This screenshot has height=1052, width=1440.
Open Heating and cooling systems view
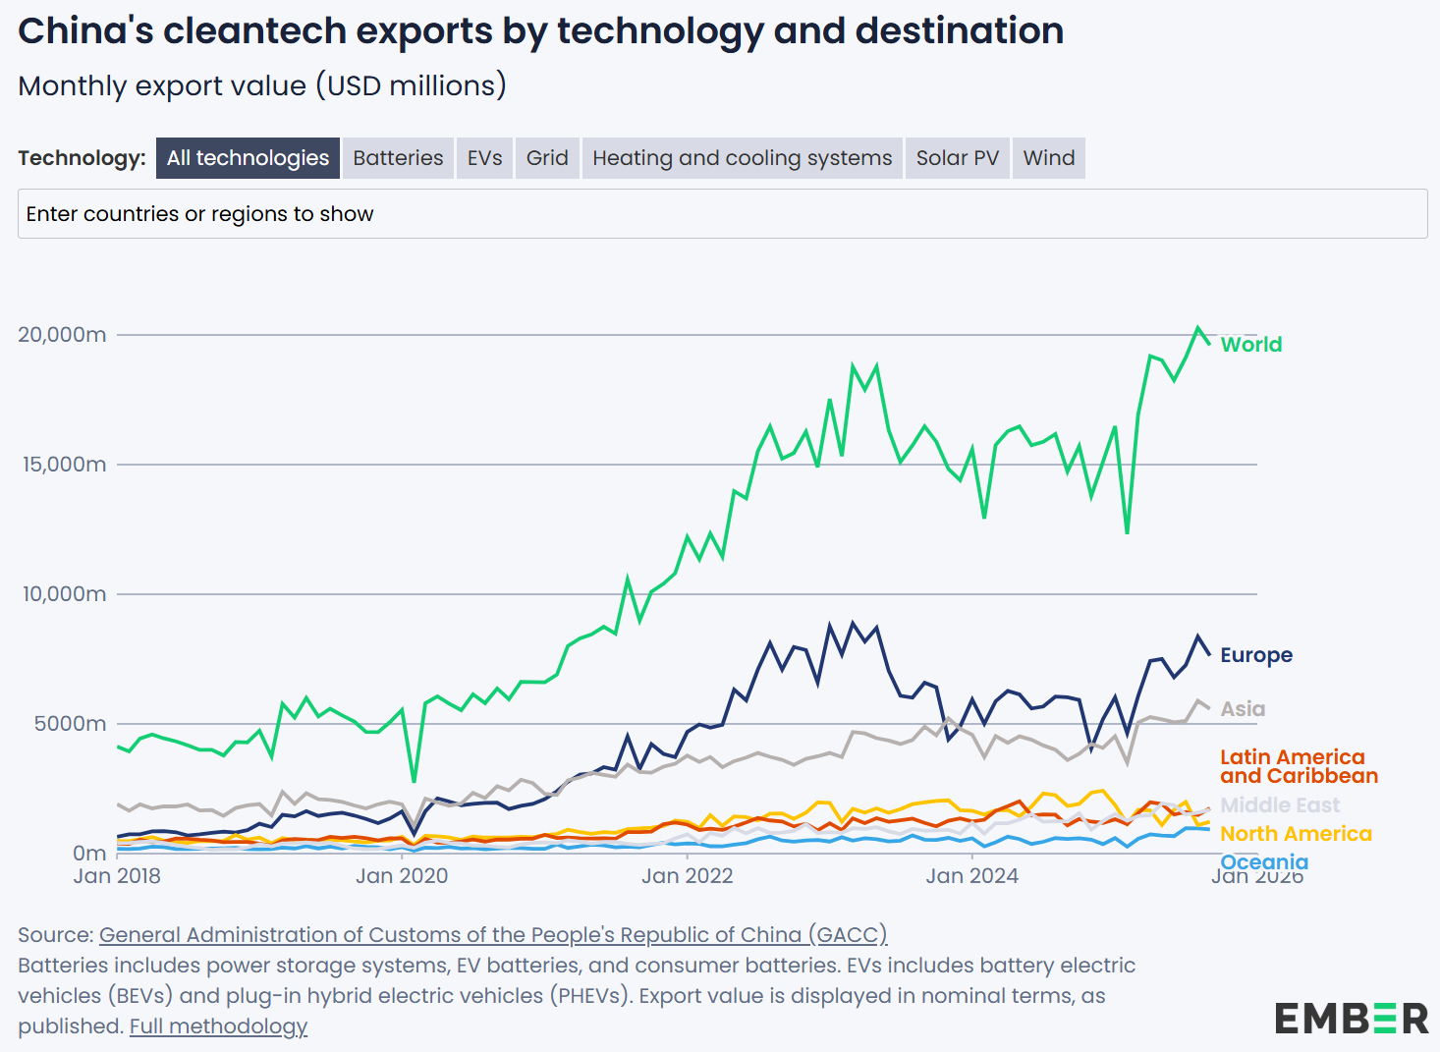742,157
